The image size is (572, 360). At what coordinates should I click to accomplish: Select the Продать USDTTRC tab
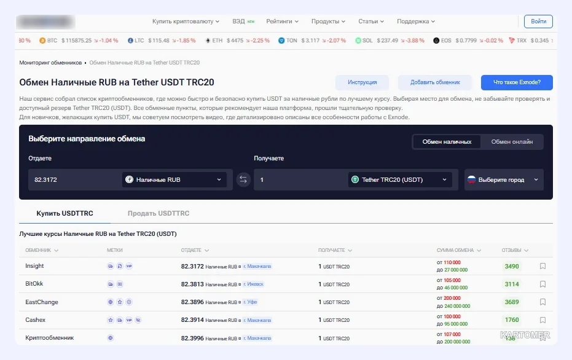pyautogui.click(x=159, y=213)
